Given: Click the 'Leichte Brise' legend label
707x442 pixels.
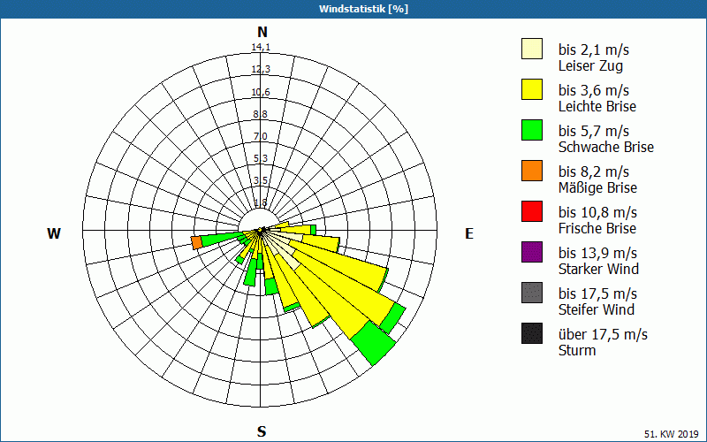Looking at the screenshot, I should pos(597,106).
